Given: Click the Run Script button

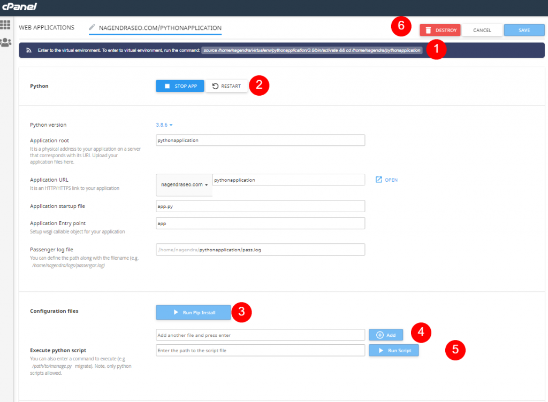Looking at the screenshot, I should [393, 350].
